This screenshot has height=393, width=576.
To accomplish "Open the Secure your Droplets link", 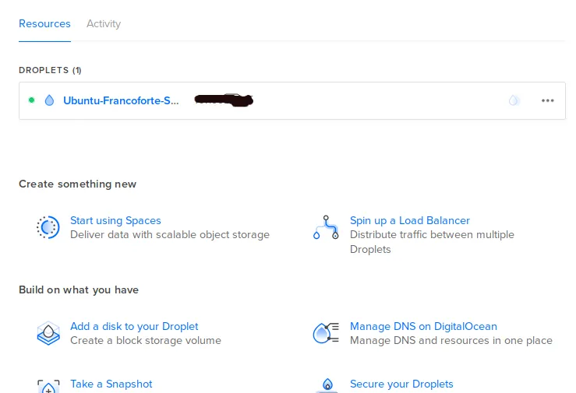I will pos(401,384).
